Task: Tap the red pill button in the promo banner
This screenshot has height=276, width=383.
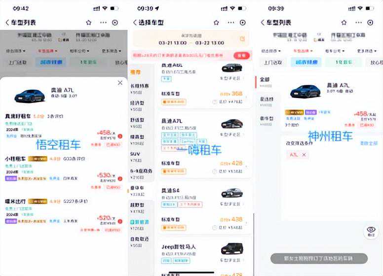Action: (241, 56)
